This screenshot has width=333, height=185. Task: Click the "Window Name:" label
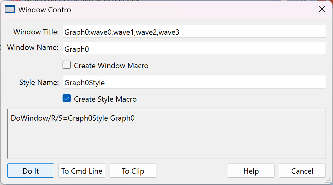33,47
